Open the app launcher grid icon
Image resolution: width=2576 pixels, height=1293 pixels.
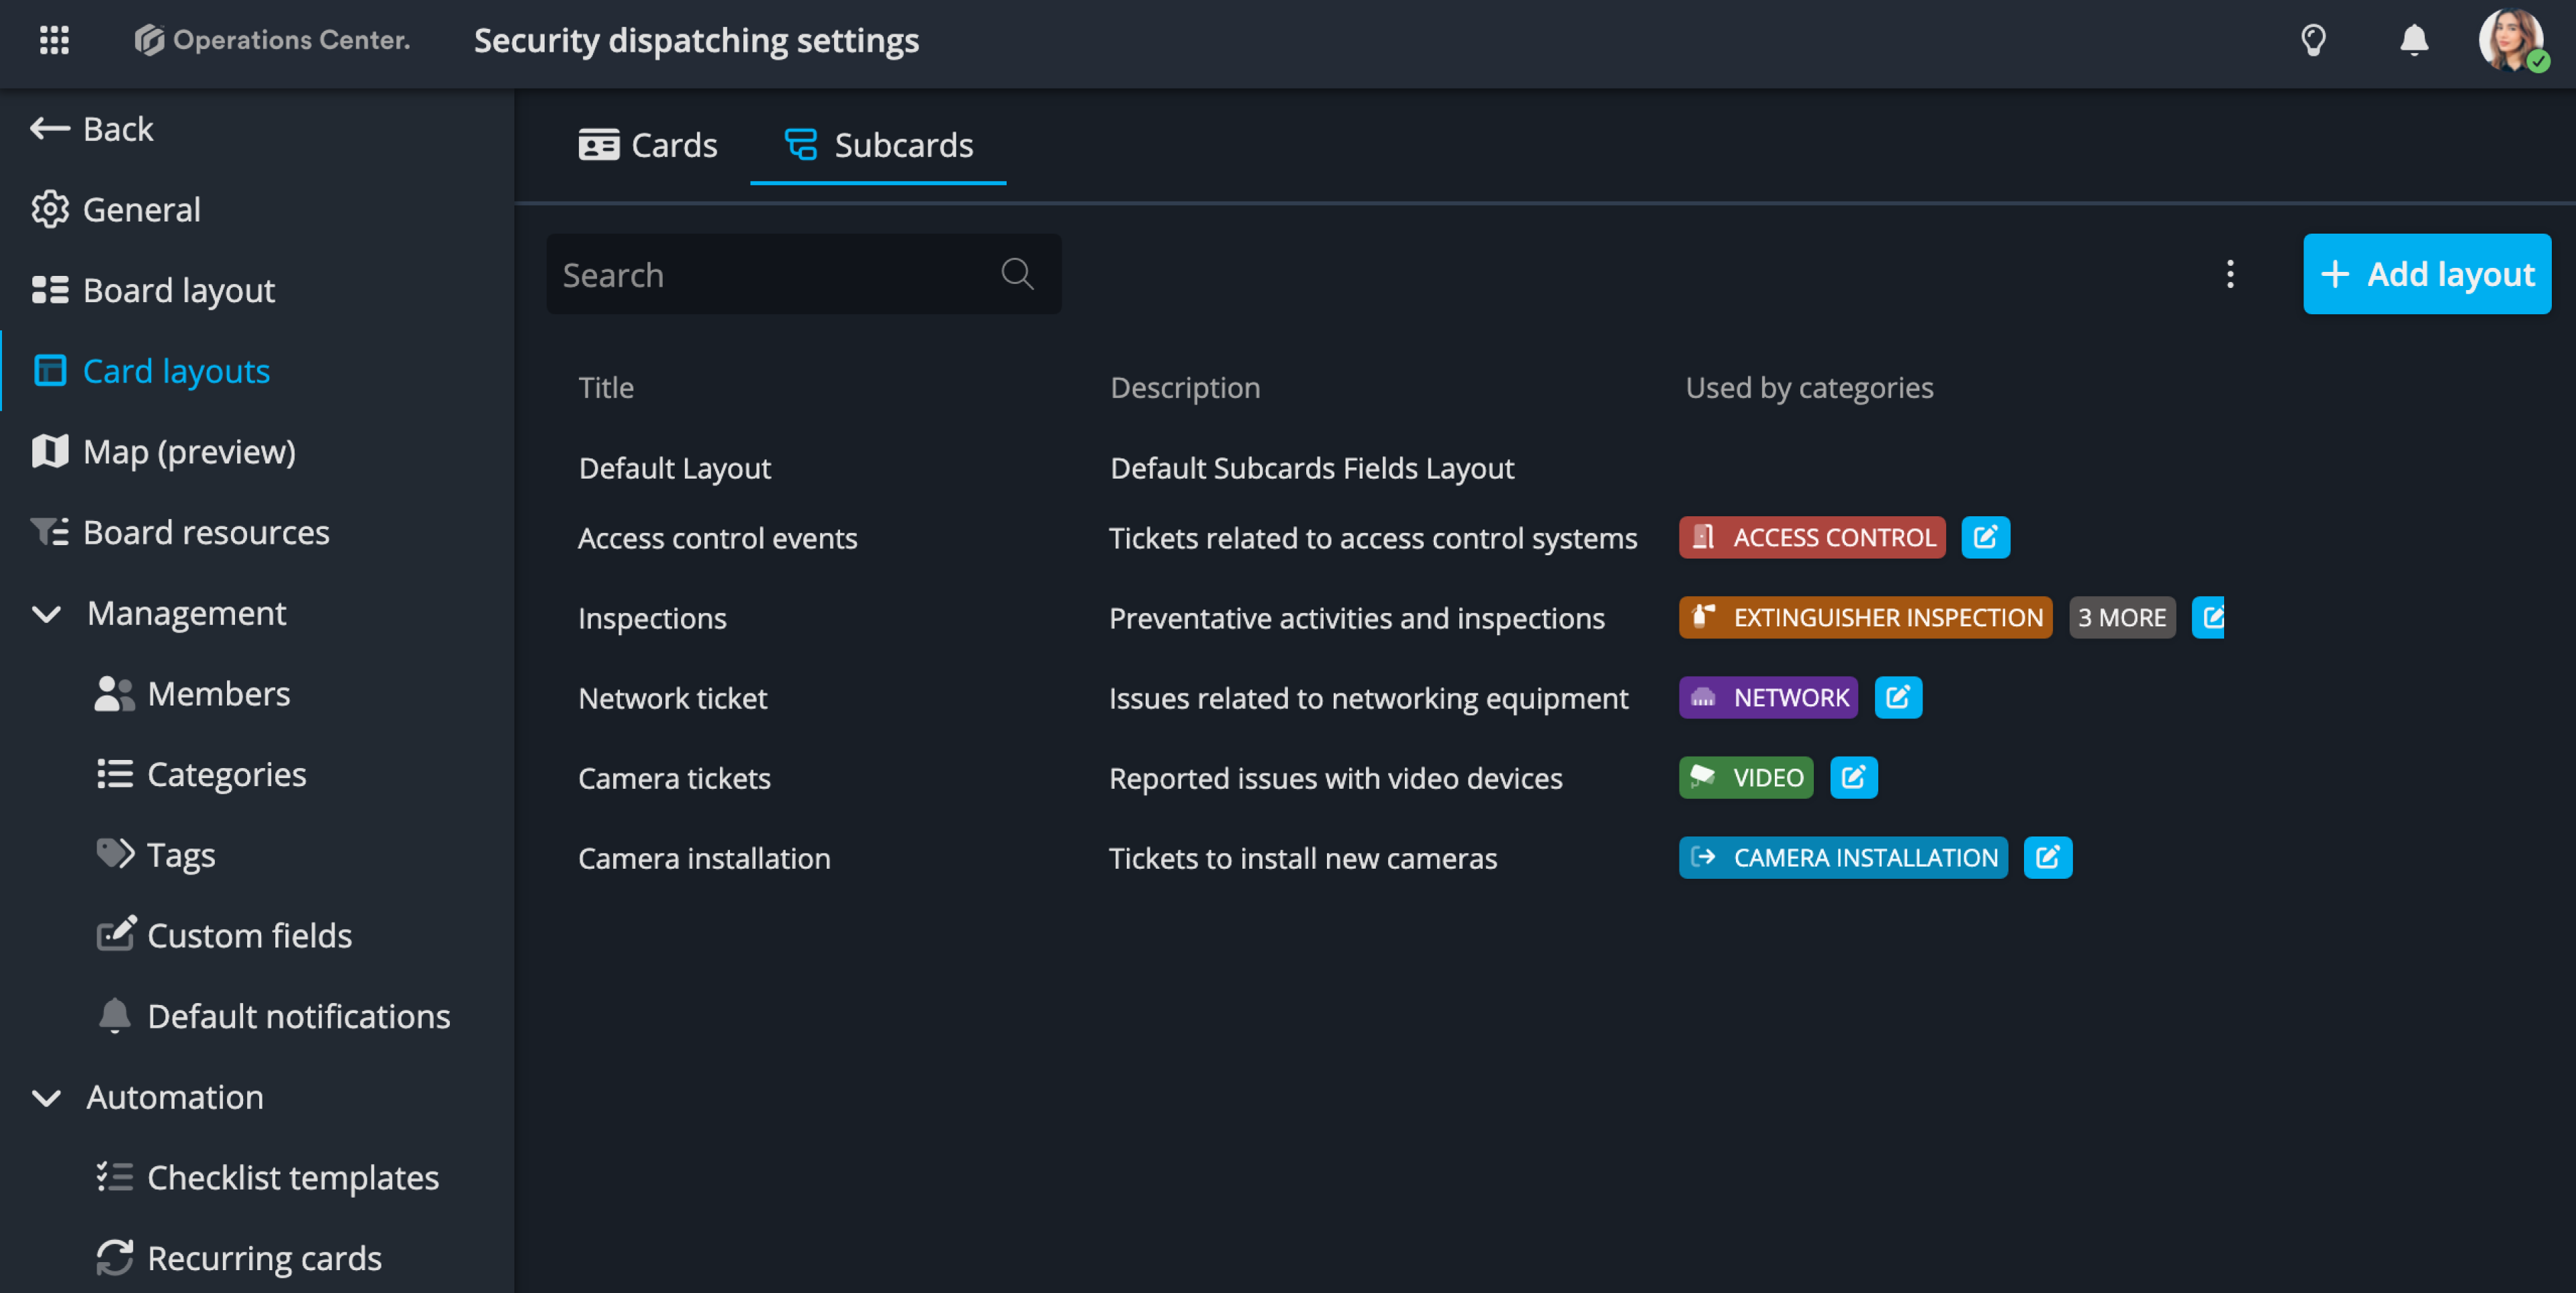tap(54, 40)
